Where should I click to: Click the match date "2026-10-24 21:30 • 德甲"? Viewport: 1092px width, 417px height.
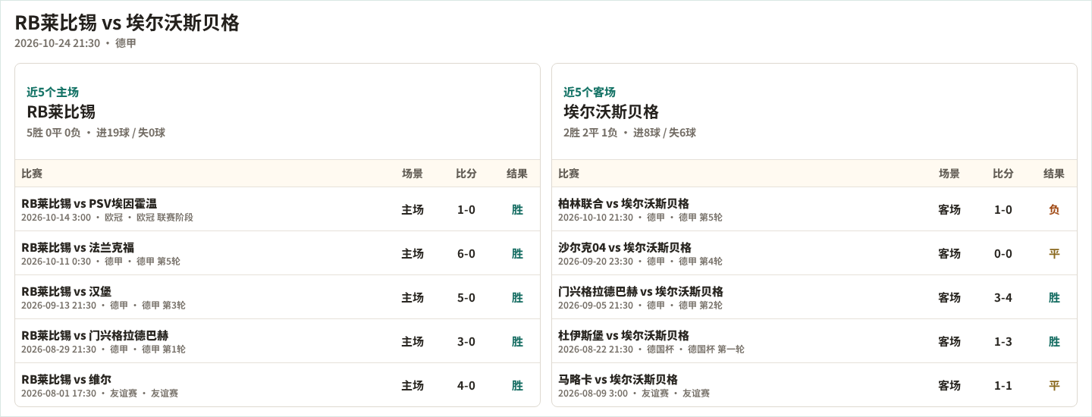click(x=75, y=43)
